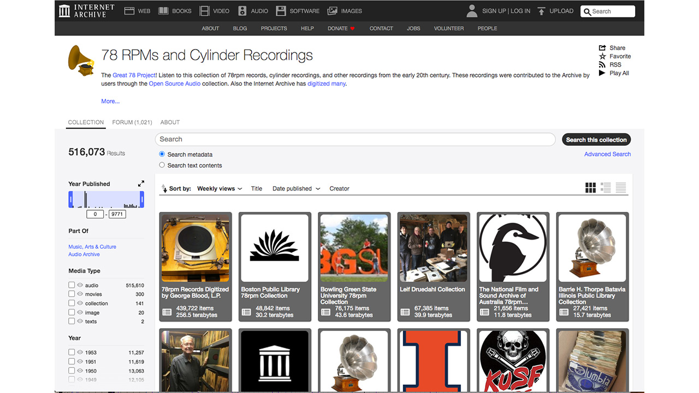The width and height of the screenshot is (699, 393).
Task: Toggle eye icon next to 1950
Action: pyautogui.click(x=80, y=371)
